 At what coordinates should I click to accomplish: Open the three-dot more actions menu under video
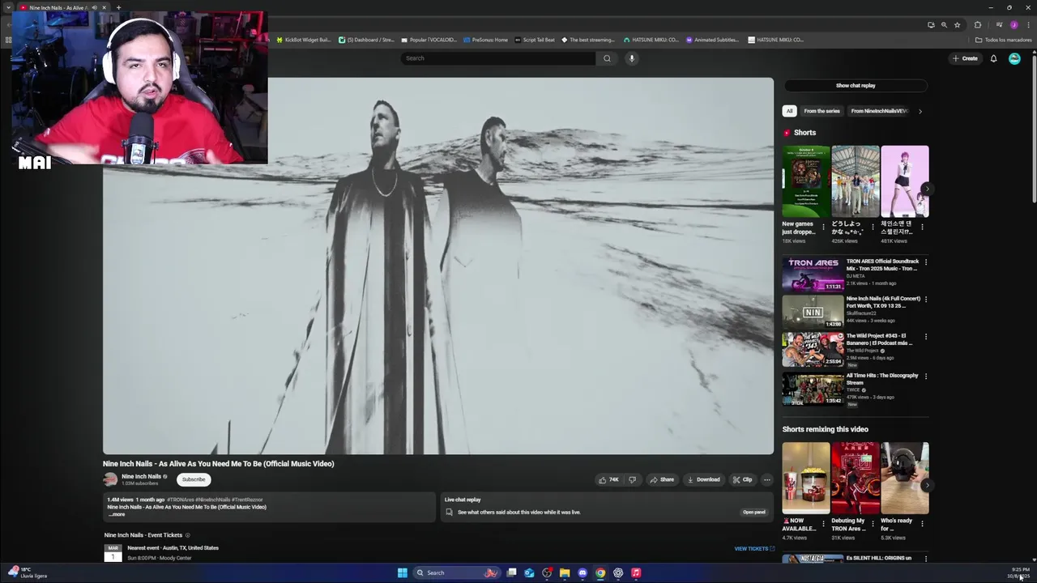coord(766,479)
